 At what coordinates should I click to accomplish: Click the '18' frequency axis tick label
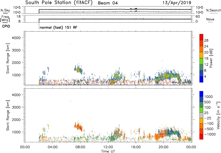tap(19, 17)
